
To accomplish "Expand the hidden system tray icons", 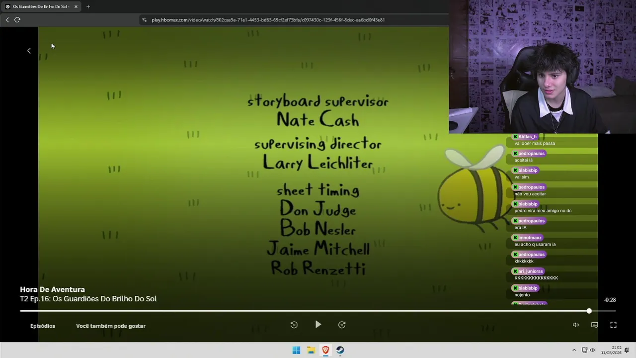I will pos(574,350).
